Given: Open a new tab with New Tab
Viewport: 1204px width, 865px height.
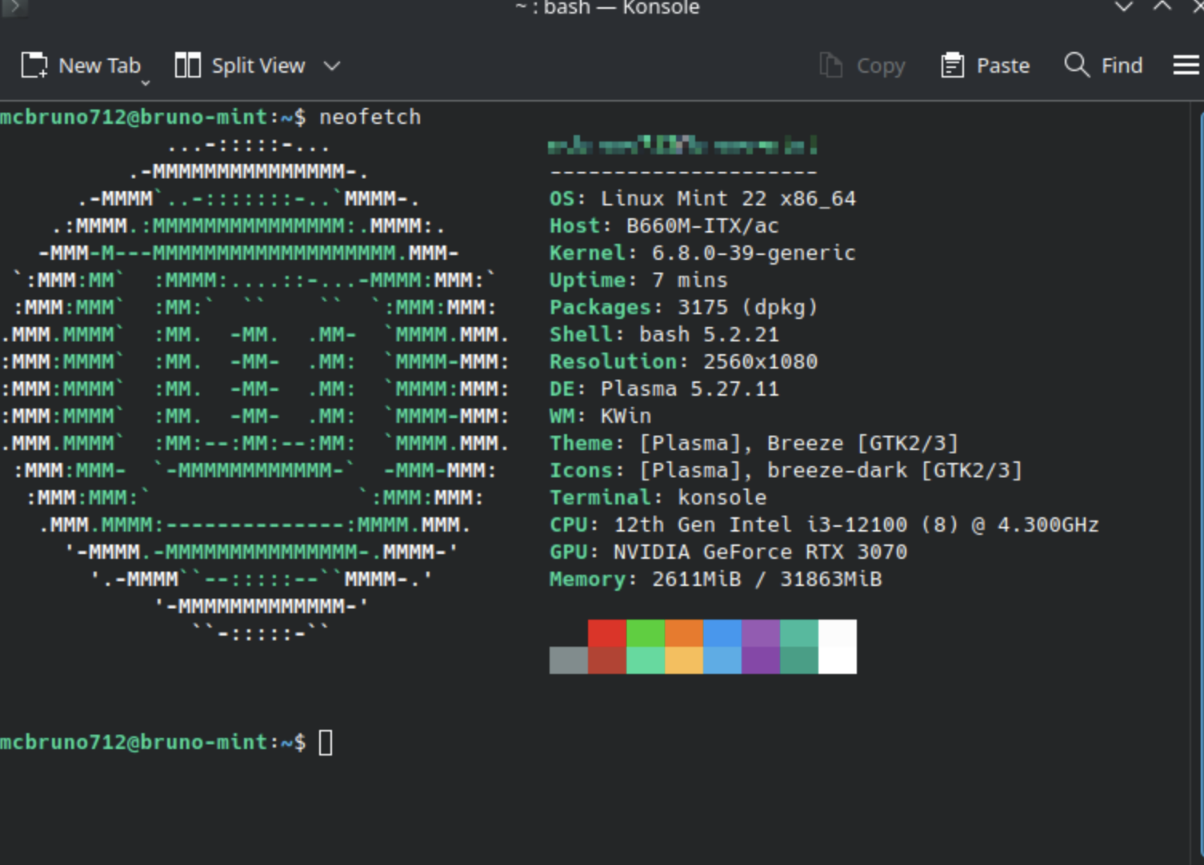Looking at the screenshot, I should point(80,66).
